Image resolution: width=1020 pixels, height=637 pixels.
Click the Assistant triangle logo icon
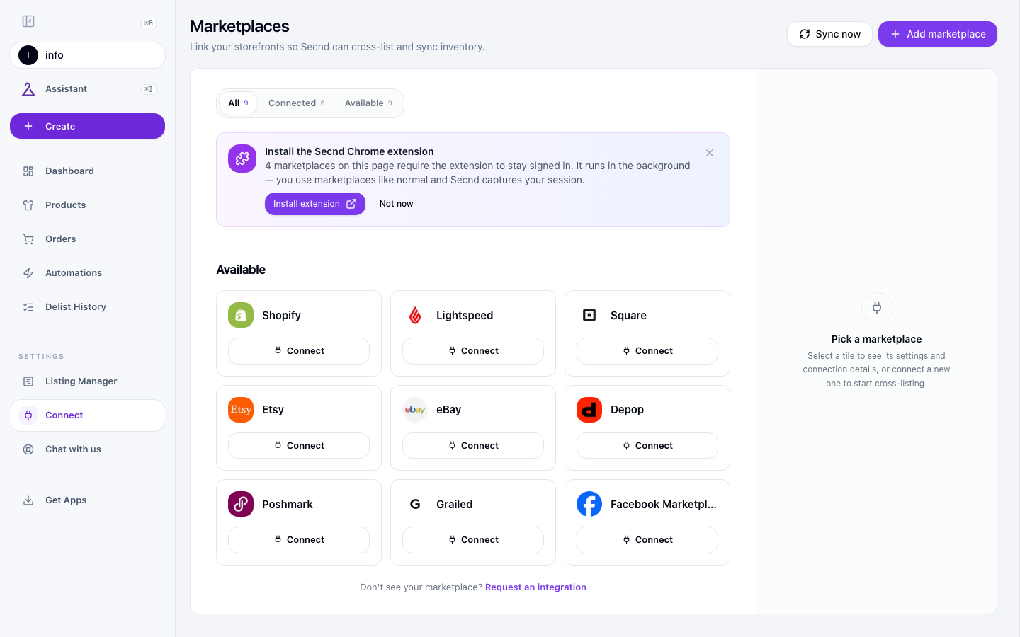coord(28,89)
